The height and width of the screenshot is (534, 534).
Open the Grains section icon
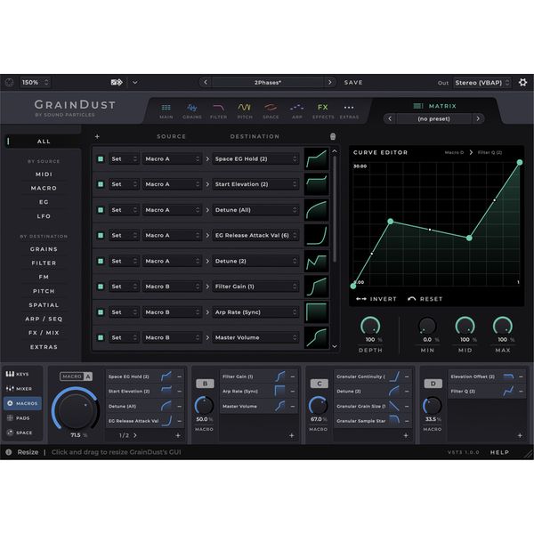192,108
